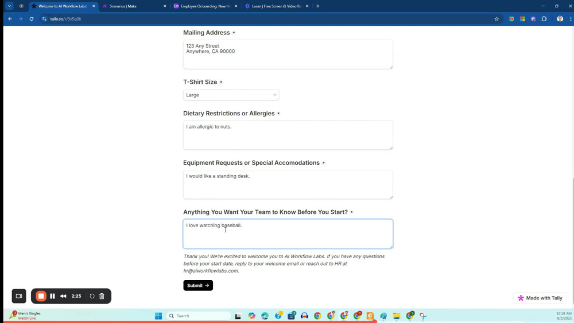Open the Chrome three-dot menu
The height and width of the screenshot is (323, 574).
[x=571, y=19]
